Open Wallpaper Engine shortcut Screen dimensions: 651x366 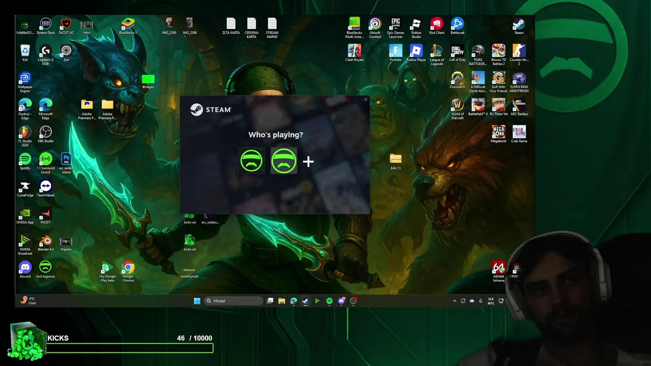pyautogui.click(x=25, y=82)
